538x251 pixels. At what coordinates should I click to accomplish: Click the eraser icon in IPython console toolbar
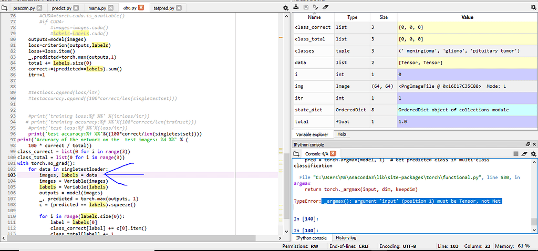click(x=523, y=154)
